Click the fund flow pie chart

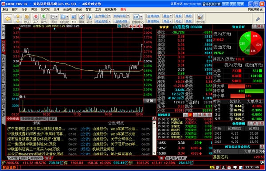coord(250,43)
